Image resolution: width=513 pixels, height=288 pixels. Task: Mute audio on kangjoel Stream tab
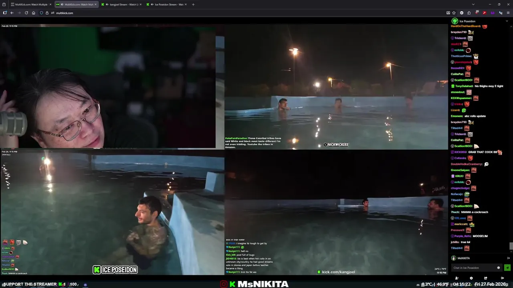click(x=107, y=4)
